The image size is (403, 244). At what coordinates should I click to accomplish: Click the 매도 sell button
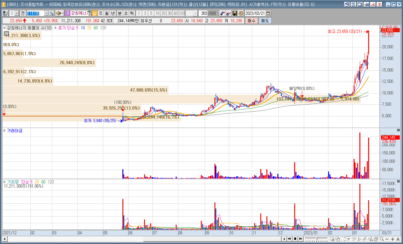tap(265, 21)
